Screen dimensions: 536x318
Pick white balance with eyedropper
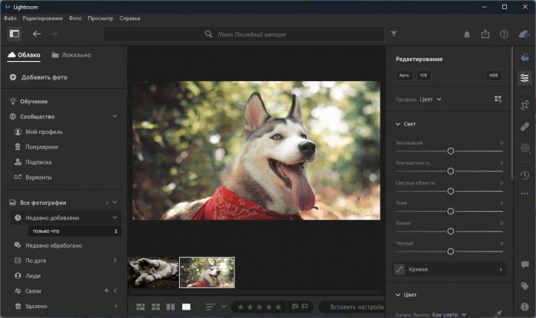(498, 314)
